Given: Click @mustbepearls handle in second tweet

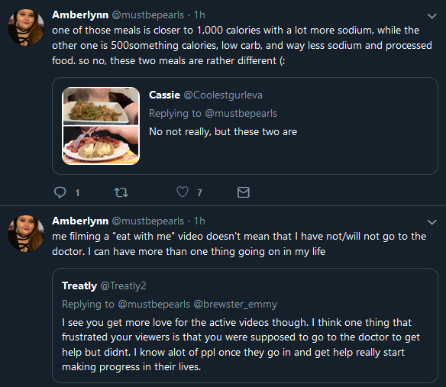Looking at the screenshot, I should [148, 221].
